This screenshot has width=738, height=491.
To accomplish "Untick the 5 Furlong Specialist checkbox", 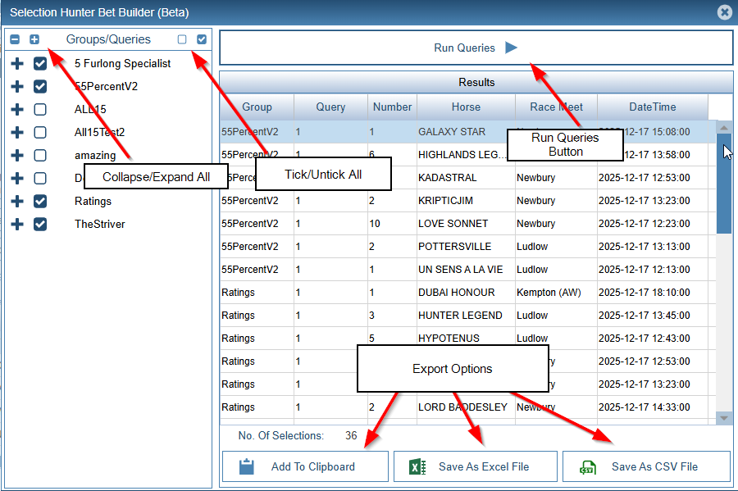I will point(40,63).
